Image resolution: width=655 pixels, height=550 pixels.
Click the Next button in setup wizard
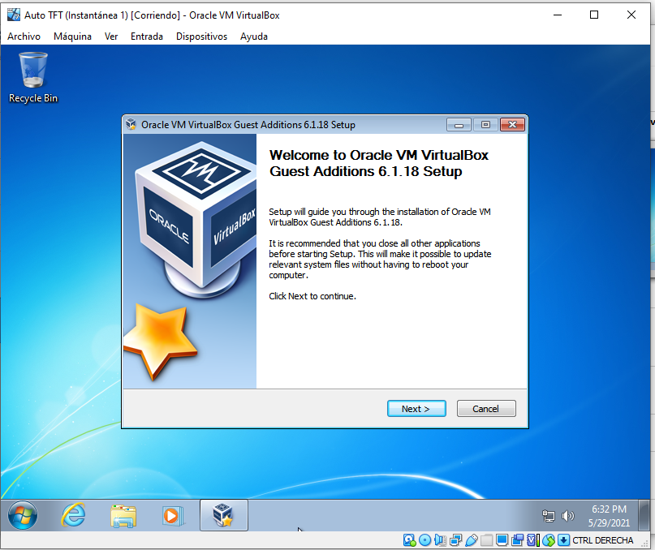(416, 409)
